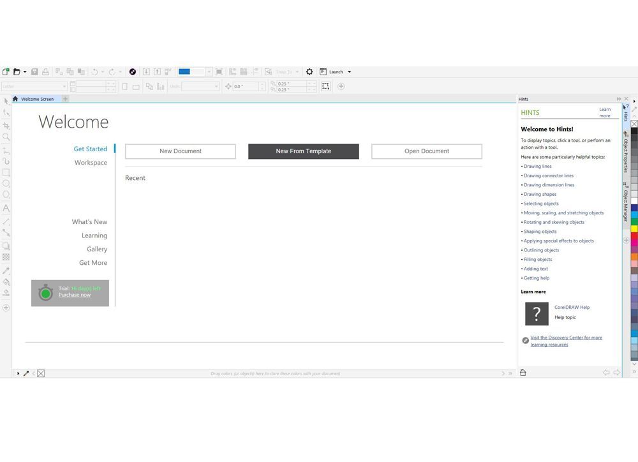Select the Crop tool in toolbox
Screen dimensions: 638x462
(6, 125)
